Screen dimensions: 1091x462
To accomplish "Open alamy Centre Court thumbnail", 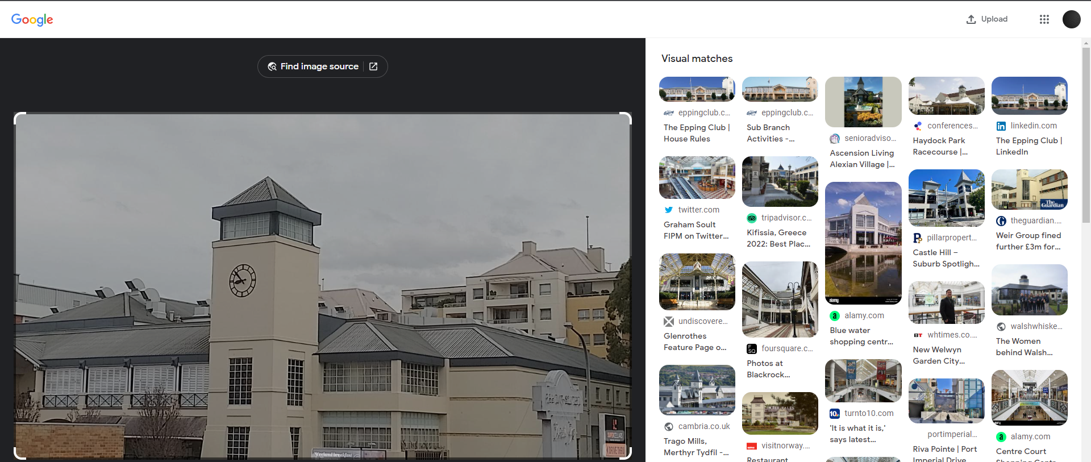I will tap(1030, 398).
